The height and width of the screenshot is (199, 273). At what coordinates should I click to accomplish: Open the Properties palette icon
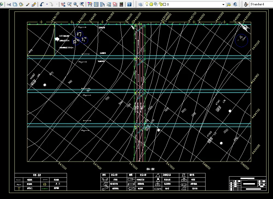(90, 4)
